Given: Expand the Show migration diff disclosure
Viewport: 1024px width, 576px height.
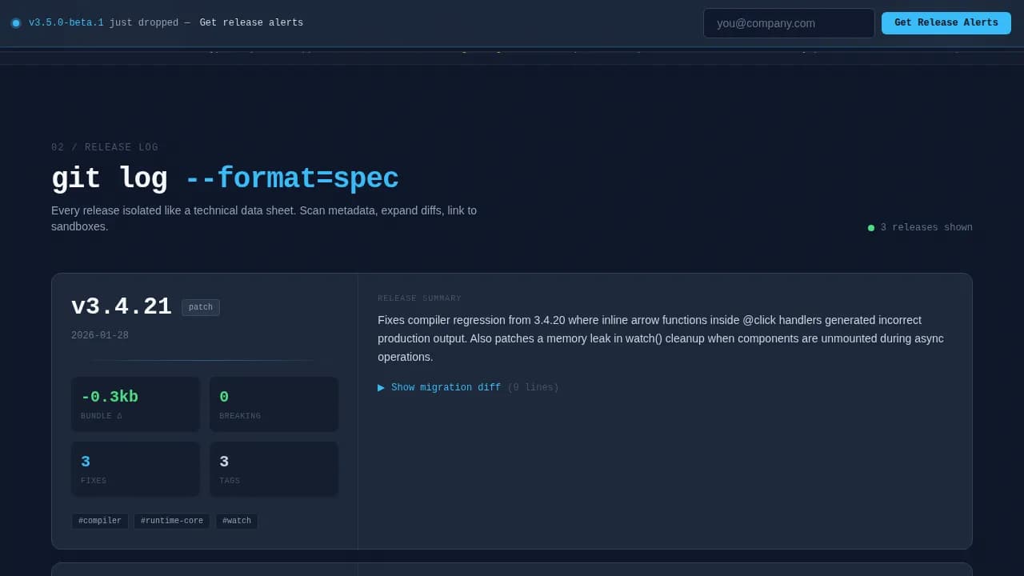Looking at the screenshot, I should point(468,387).
